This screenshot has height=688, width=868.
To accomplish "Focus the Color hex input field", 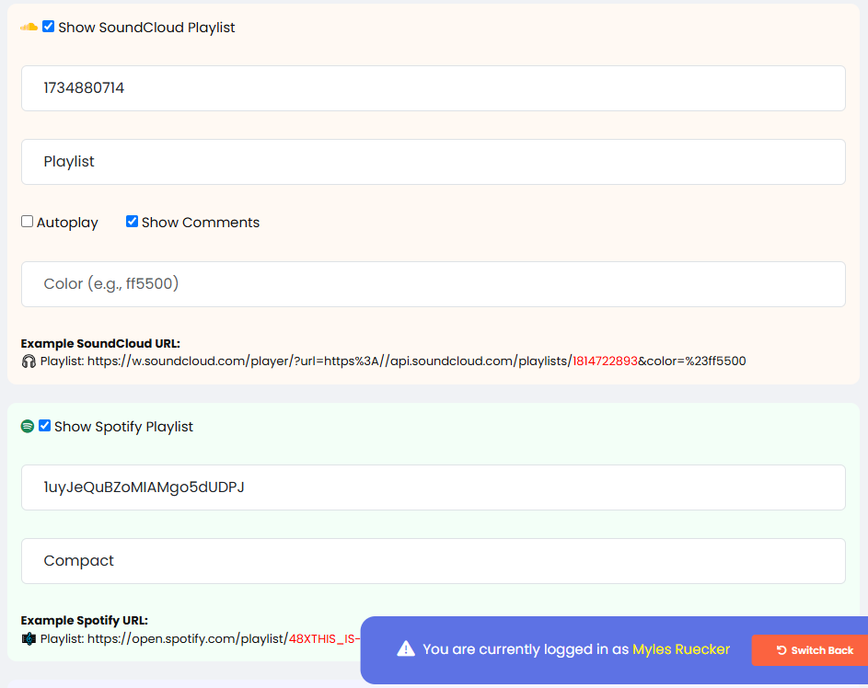I will (433, 284).
